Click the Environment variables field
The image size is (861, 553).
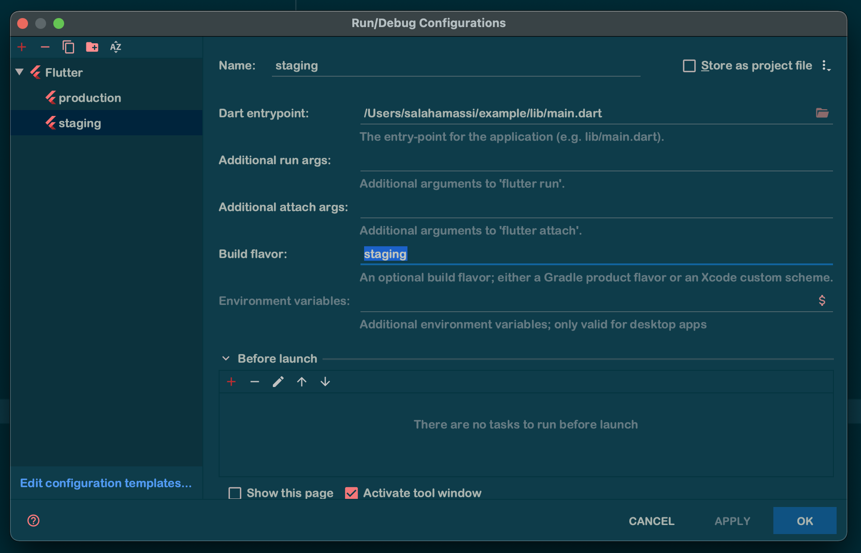[x=587, y=301]
